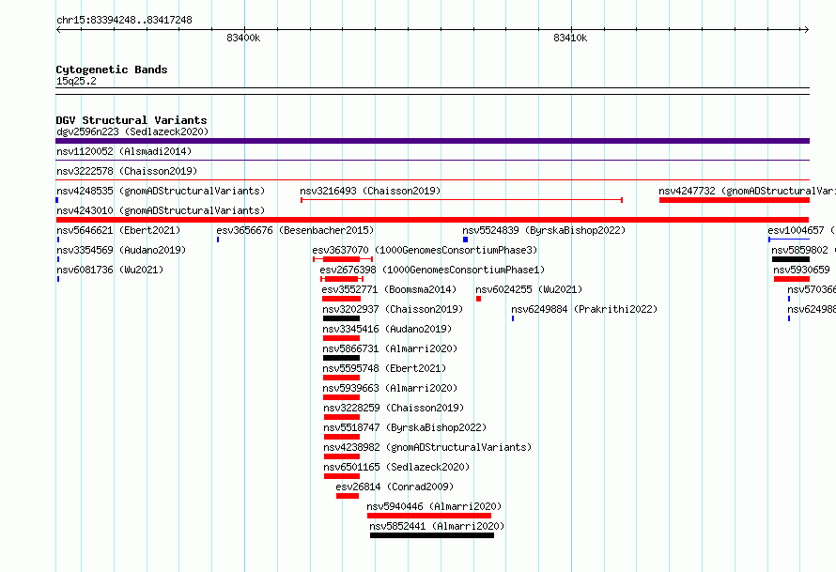Viewport: 836px width, 572px height.
Task: Select the blue square under nsv5524839
Action: pos(466,240)
